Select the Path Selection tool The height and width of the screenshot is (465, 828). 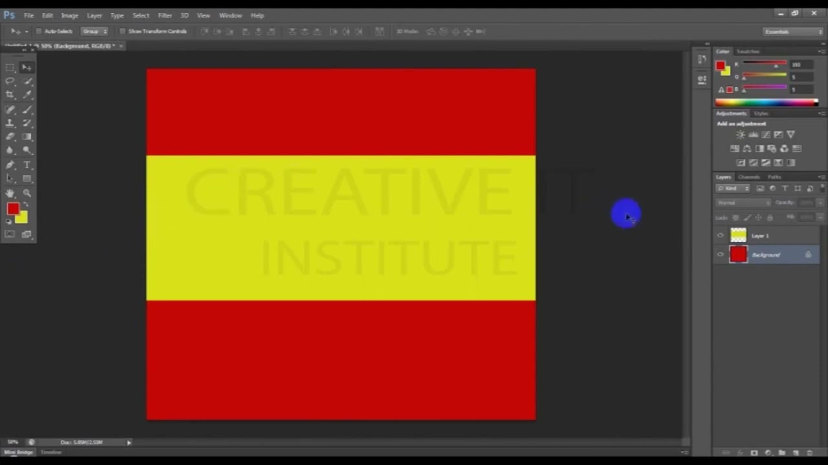pyautogui.click(x=10, y=179)
